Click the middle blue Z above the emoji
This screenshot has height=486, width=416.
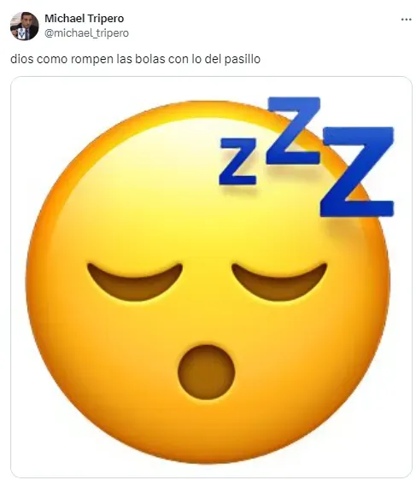(x=294, y=130)
